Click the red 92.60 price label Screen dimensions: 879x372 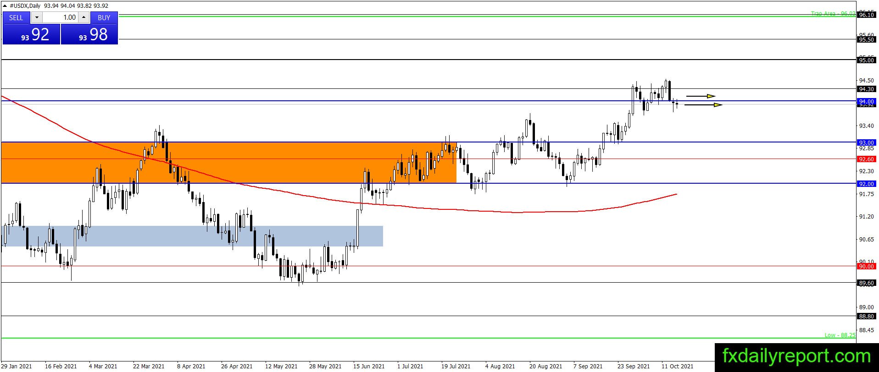pyautogui.click(x=866, y=159)
